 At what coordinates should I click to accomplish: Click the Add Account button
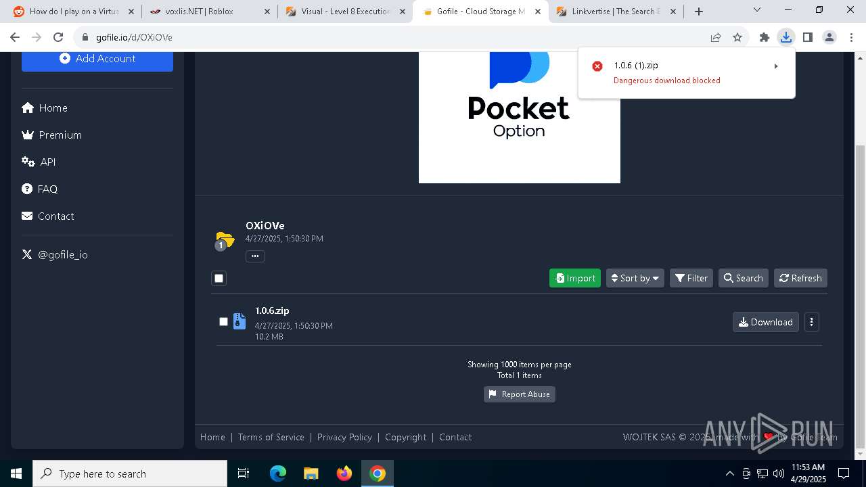click(97, 59)
